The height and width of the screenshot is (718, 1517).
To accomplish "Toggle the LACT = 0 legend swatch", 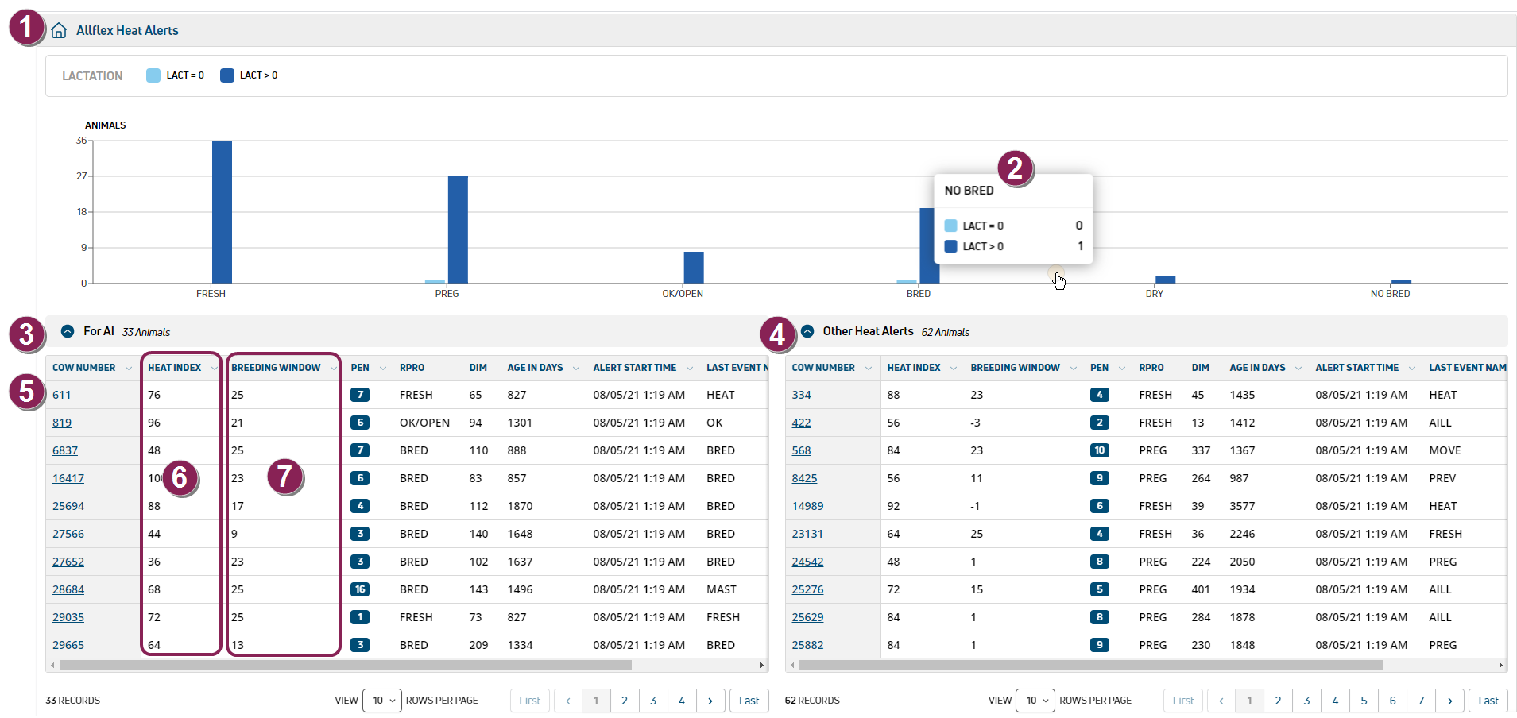I will click(153, 75).
